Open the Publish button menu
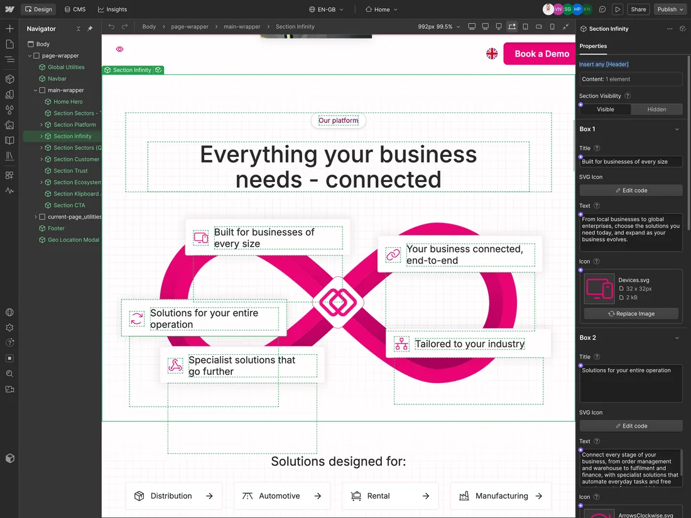This screenshot has width=691, height=518. (670, 9)
